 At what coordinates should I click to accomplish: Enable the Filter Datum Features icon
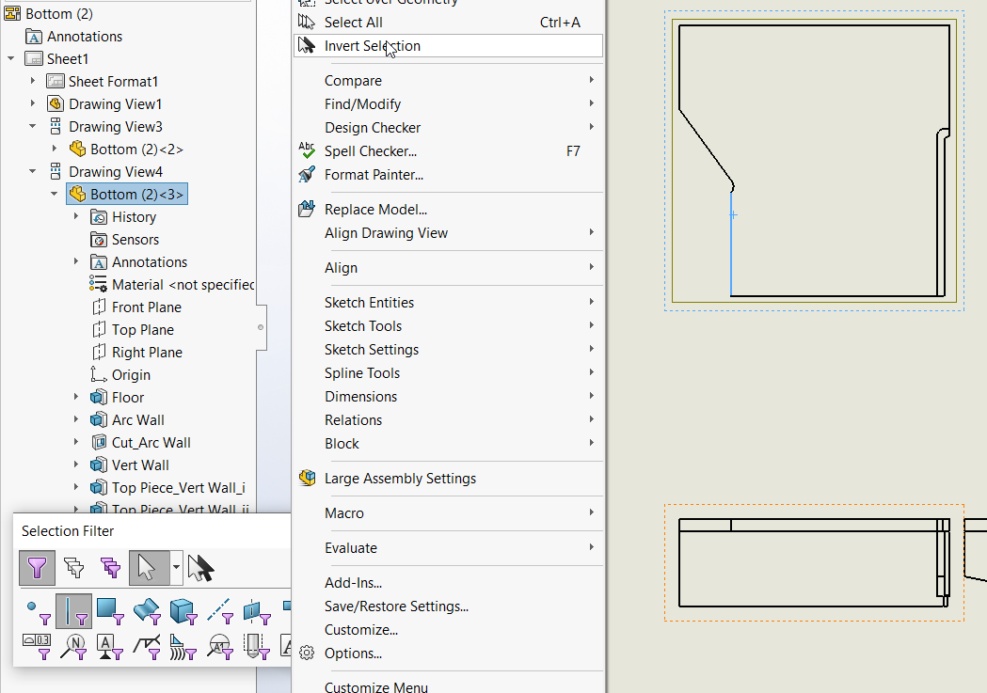coord(110,646)
